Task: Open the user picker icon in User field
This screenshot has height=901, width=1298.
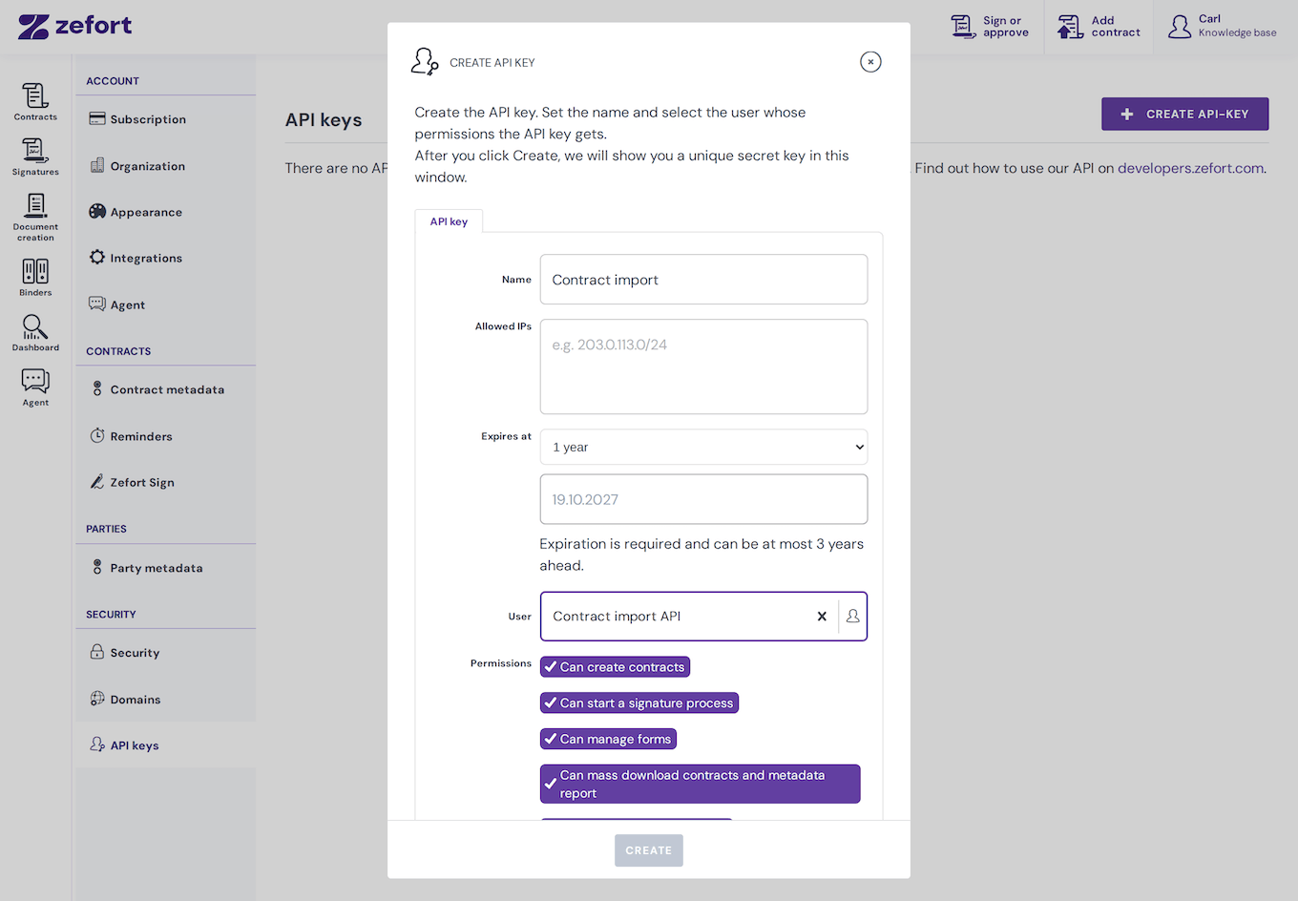Action: 853,617
